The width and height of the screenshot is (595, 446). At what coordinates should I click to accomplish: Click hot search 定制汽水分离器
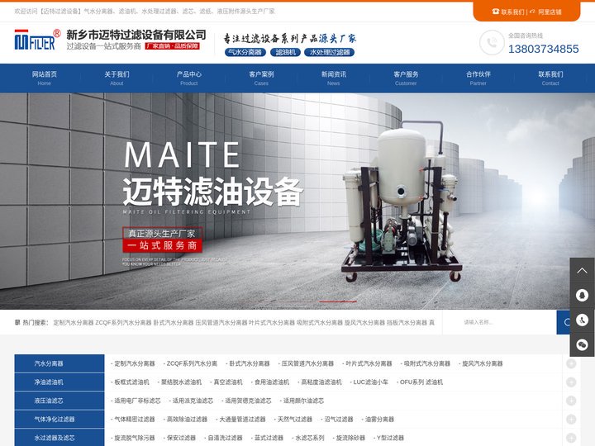pyautogui.click(x=74, y=323)
